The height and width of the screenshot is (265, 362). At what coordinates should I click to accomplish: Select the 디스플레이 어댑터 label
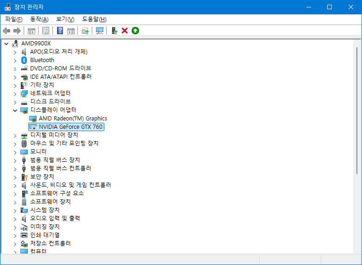click(53, 110)
